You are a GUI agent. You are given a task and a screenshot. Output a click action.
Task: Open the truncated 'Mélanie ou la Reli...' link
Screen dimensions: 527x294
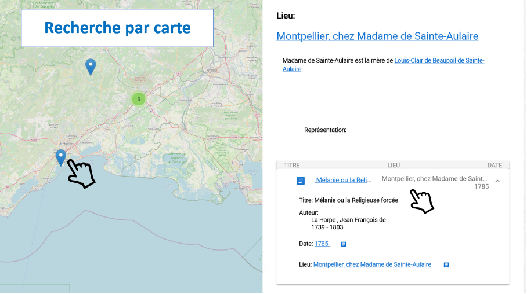342,180
